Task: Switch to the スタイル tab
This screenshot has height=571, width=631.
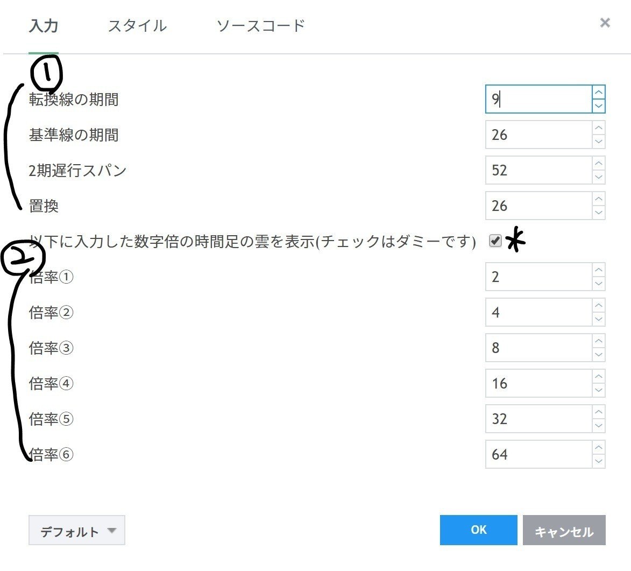Action: pos(137,25)
